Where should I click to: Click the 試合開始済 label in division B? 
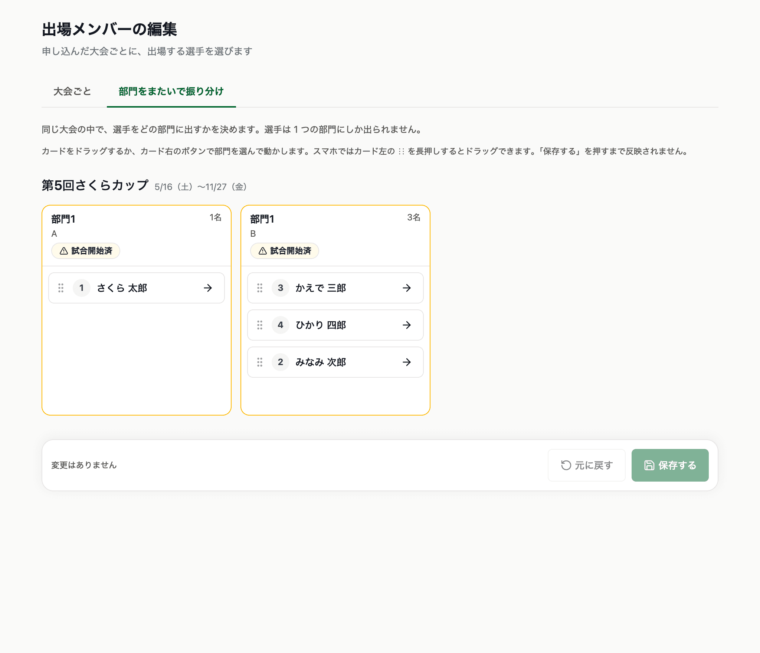(291, 251)
